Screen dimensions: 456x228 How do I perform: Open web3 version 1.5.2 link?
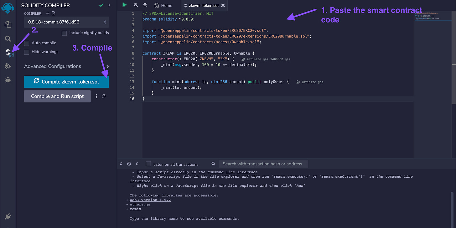[150, 200]
